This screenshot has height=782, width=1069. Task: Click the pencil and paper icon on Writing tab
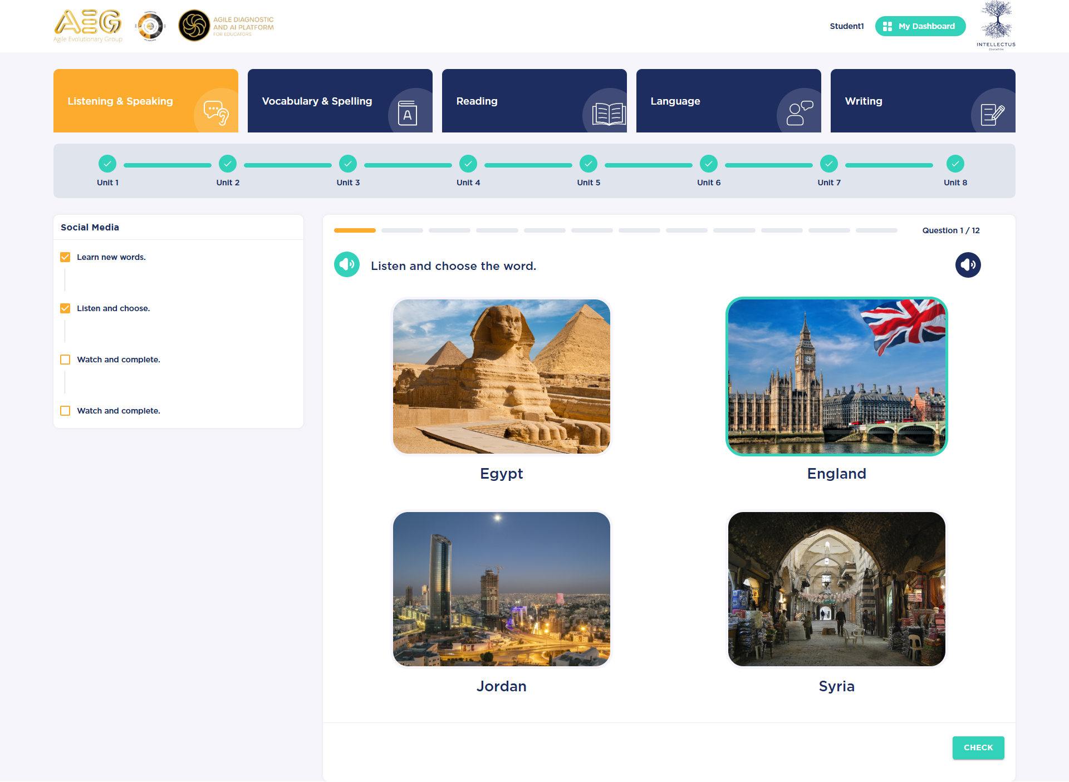pyautogui.click(x=992, y=115)
